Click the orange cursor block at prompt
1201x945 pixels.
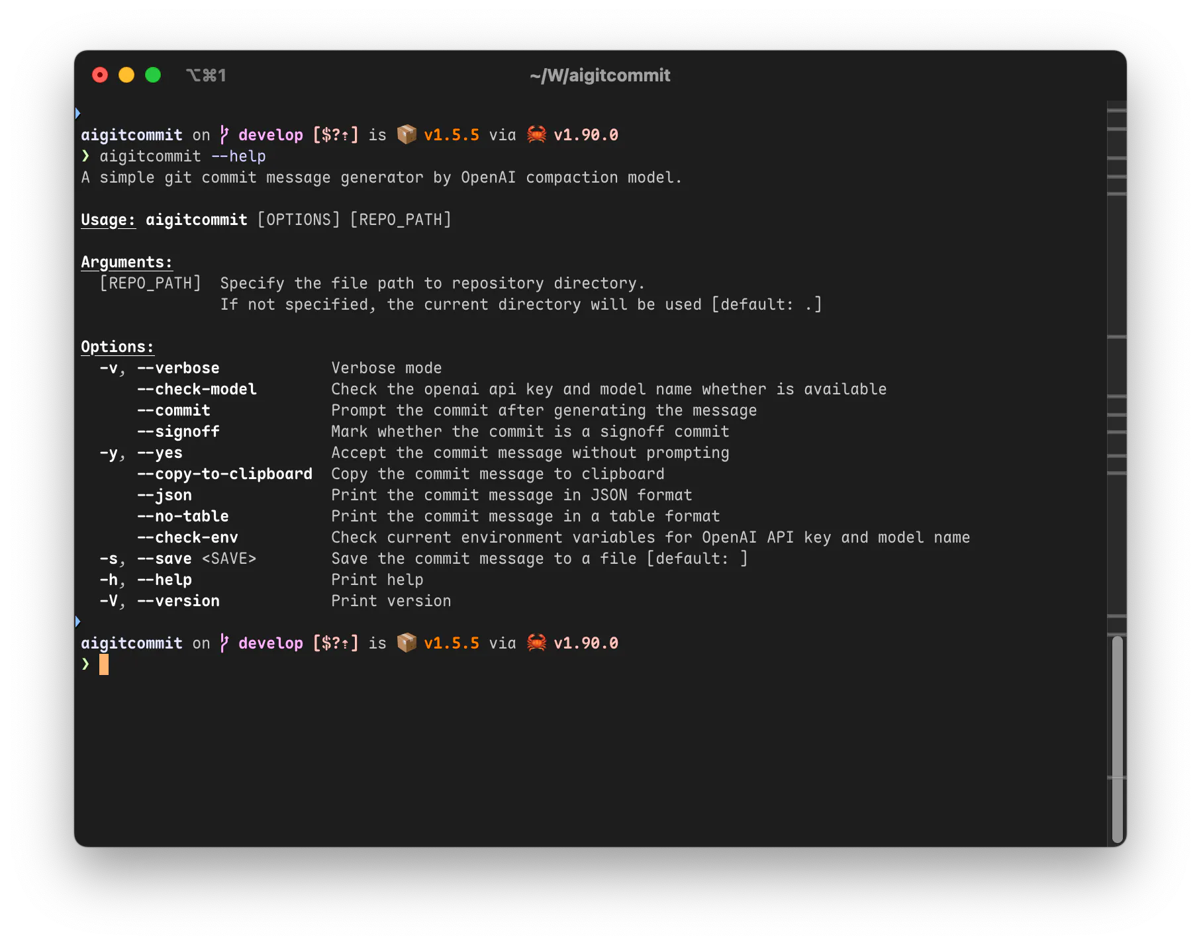pos(104,664)
